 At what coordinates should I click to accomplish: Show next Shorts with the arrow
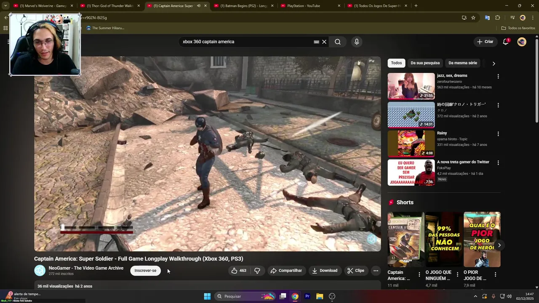click(x=499, y=245)
